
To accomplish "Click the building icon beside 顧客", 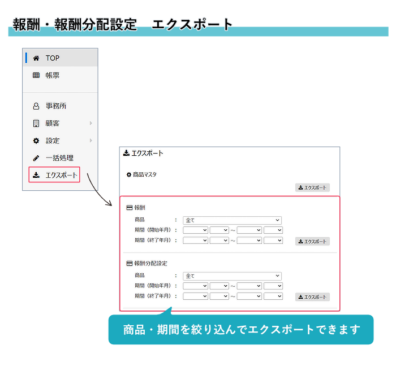I will (x=36, y=123).
